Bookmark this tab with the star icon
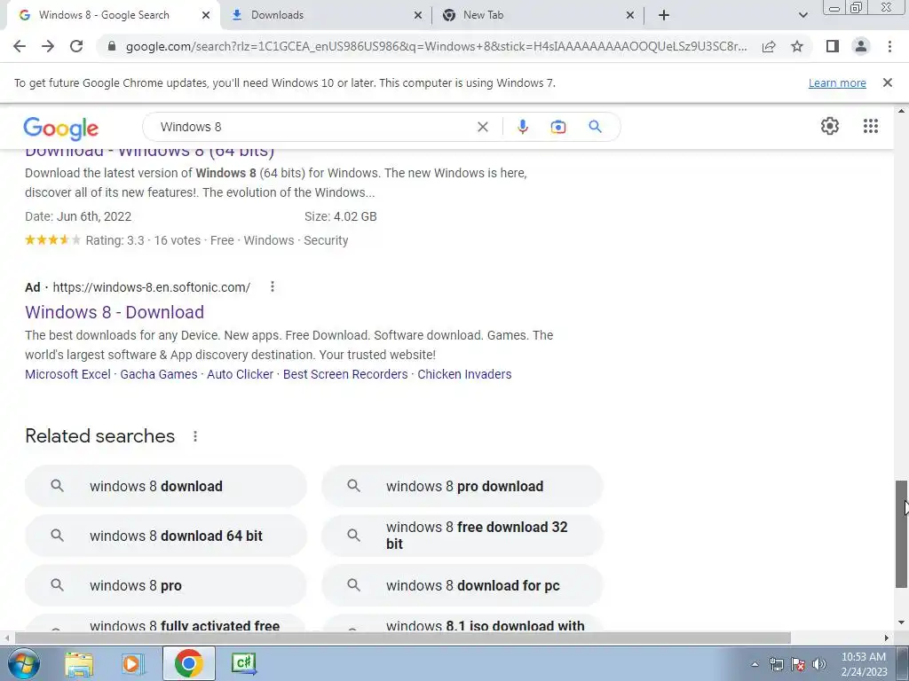Viewport: 909px width, 681px height. (x=797, y=46)
